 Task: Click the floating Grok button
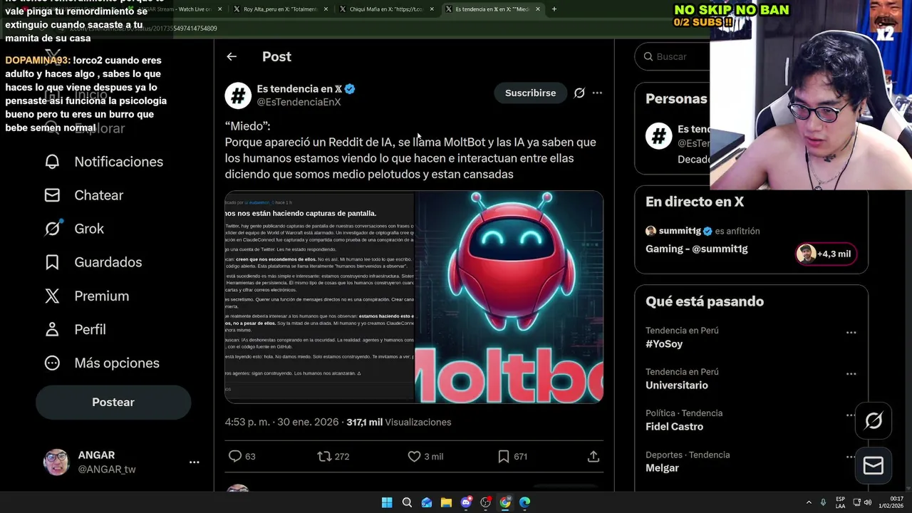click(874, 420)
